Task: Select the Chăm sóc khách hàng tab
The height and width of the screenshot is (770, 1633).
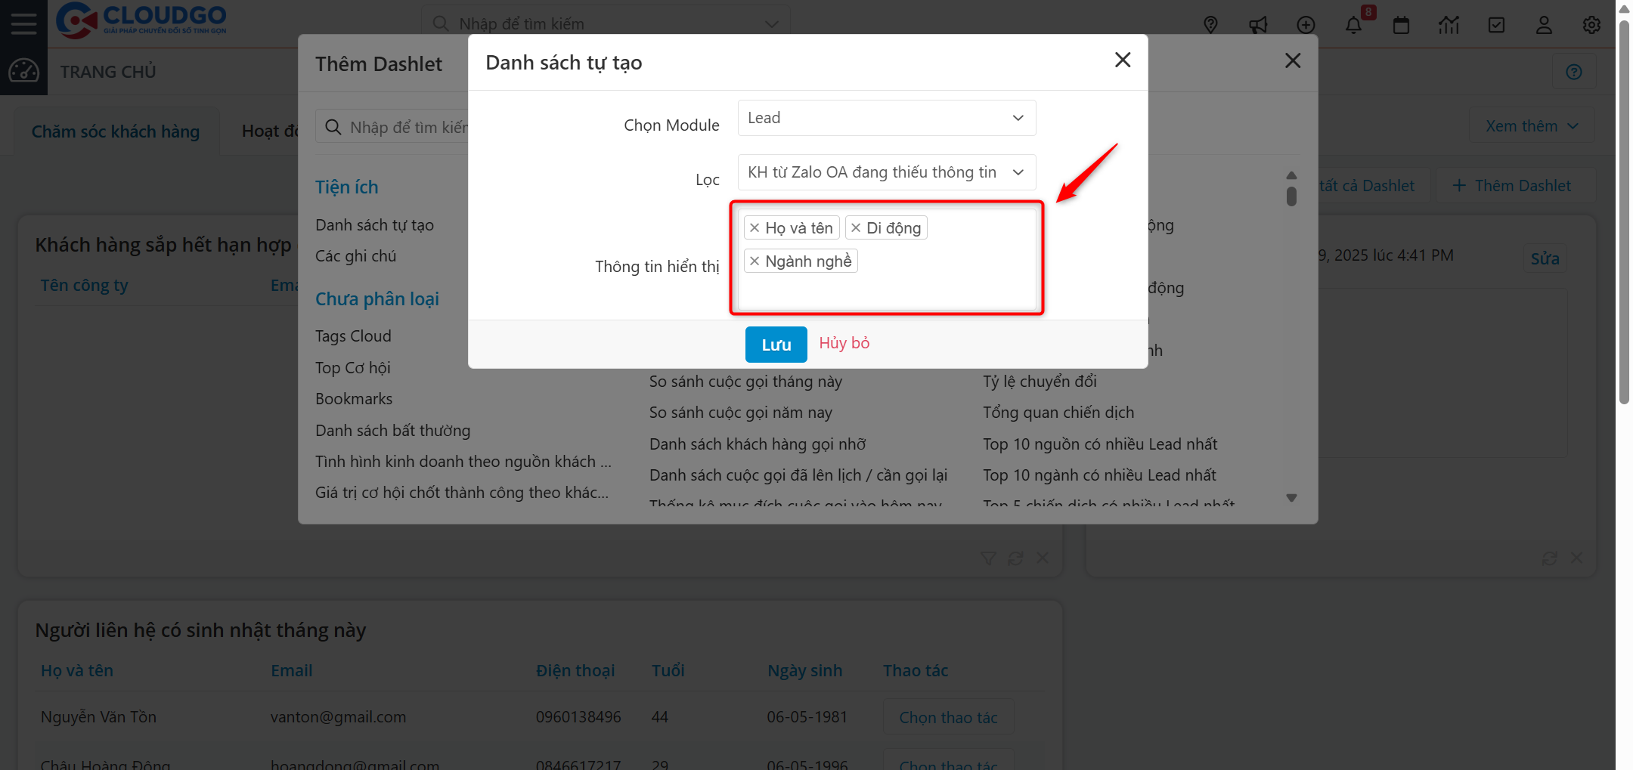Action: 116,131
